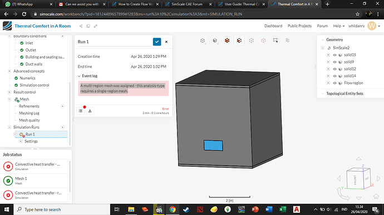Hide the Flow region geometry
The image size is (384, 215).
(x=334, y=83)
